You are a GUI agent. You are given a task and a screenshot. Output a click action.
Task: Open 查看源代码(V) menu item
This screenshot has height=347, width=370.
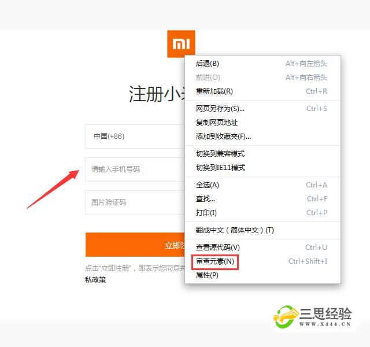(218, 248)
